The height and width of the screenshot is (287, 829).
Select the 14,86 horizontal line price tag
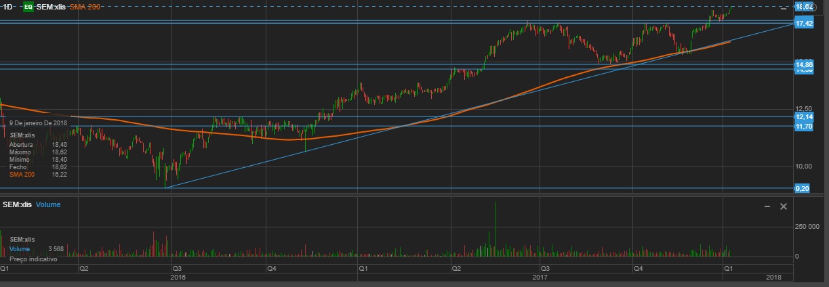pos(804,64)
